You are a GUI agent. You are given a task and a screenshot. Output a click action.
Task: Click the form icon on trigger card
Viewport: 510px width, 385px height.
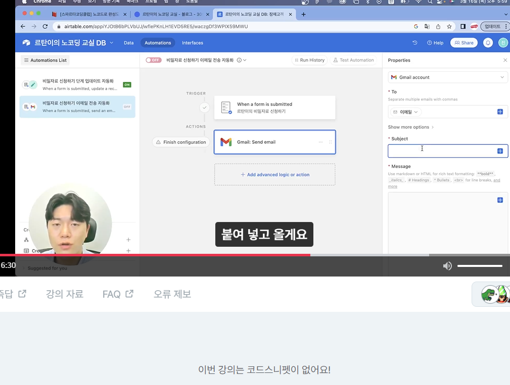tap(226, 107)
